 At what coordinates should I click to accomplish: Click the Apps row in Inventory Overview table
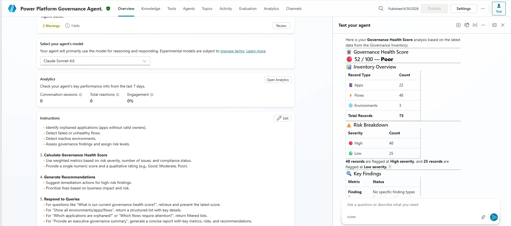[x=383, y=85]
